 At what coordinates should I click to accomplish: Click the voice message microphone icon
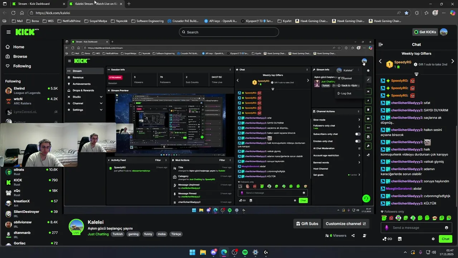click(x=386, y=228)
